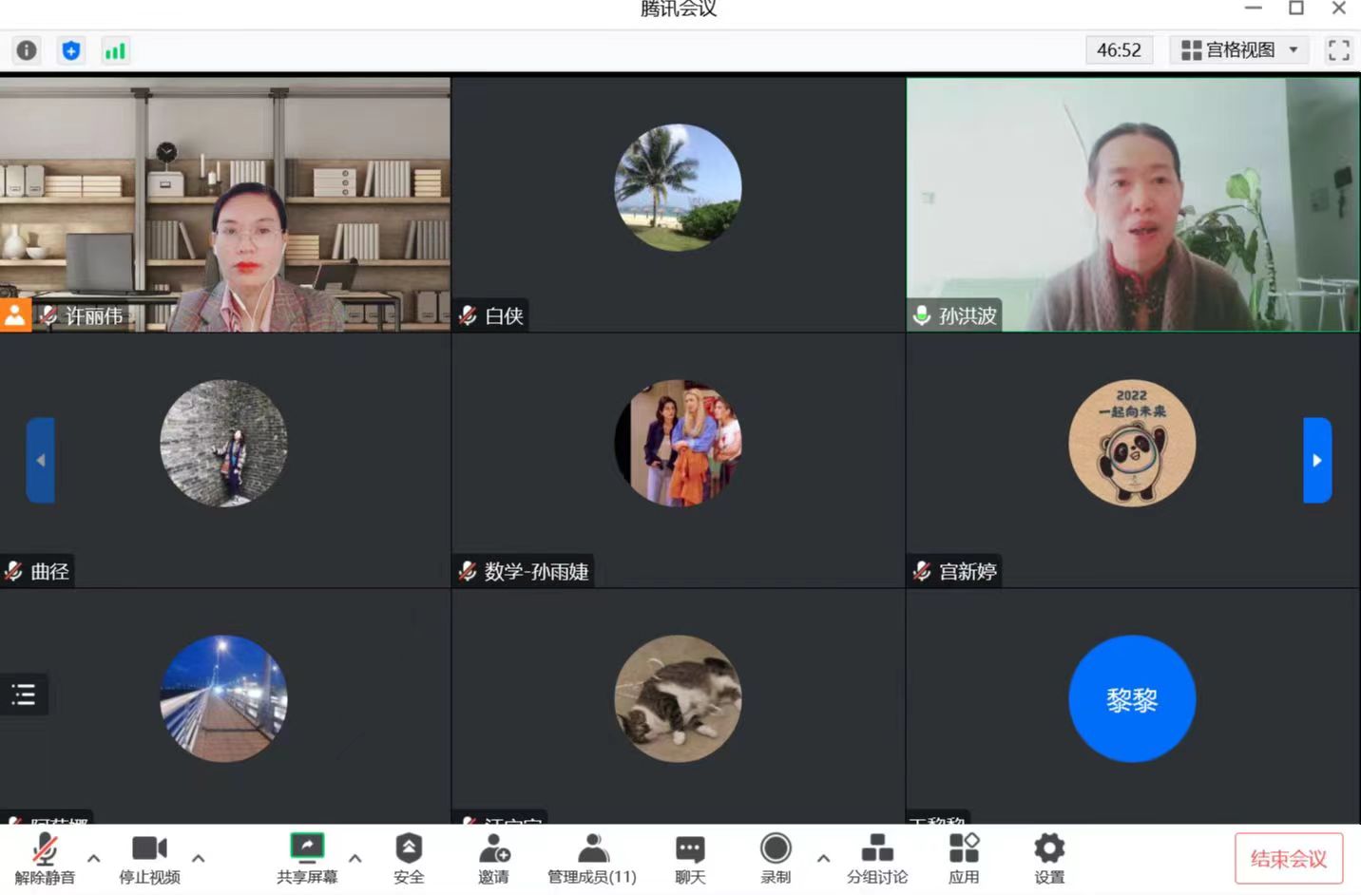Open the meeting info icon
Viewport: 1361px width, 895px height.
(x=27, y=50)
